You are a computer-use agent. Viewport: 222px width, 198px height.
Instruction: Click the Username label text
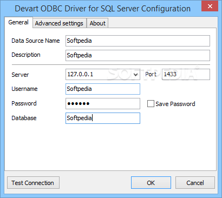tap(24, 89)
